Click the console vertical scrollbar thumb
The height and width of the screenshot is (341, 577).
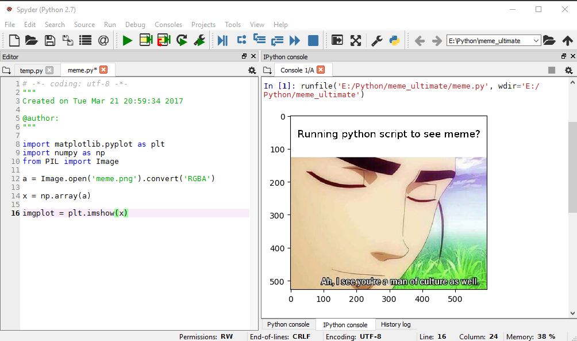[x=572, y=167]
